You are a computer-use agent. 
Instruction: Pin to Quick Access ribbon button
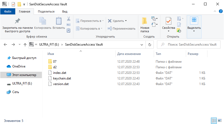tap(18, 25)
